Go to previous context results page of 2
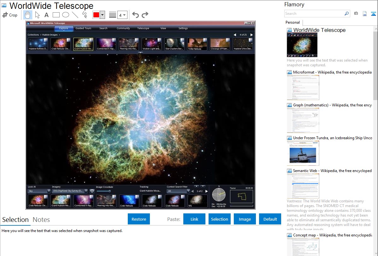This screenshot has width=378, height=256. (192, 191)
